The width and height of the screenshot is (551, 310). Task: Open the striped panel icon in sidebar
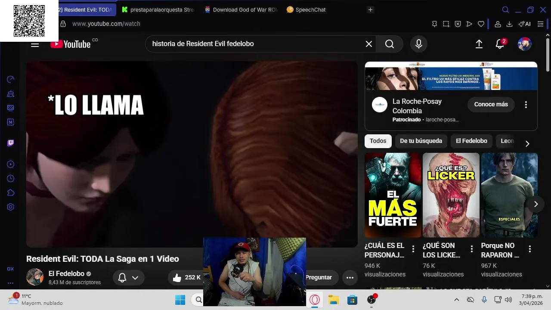point(11,108)
